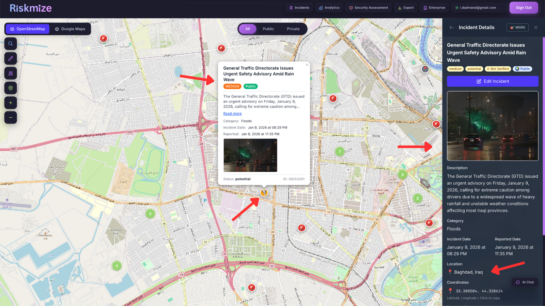The image size is (545, 306).
Task: Filter incidents to Public only
Action: (268, 29)
